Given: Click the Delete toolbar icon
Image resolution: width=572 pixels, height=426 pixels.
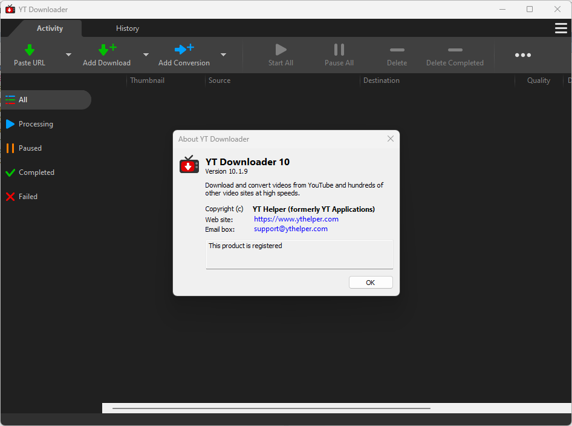Looking at the screenshot, I should (x=397, y=50).
